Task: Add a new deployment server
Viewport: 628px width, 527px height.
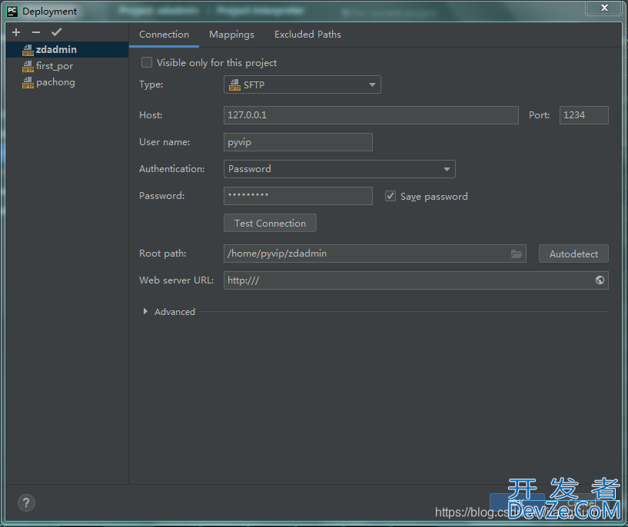Action: (x=16, y=32)
